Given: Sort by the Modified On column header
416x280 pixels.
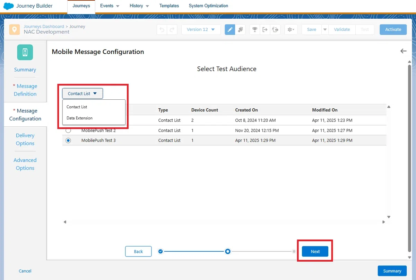Looking at the screenshot, I should [325, 110].
